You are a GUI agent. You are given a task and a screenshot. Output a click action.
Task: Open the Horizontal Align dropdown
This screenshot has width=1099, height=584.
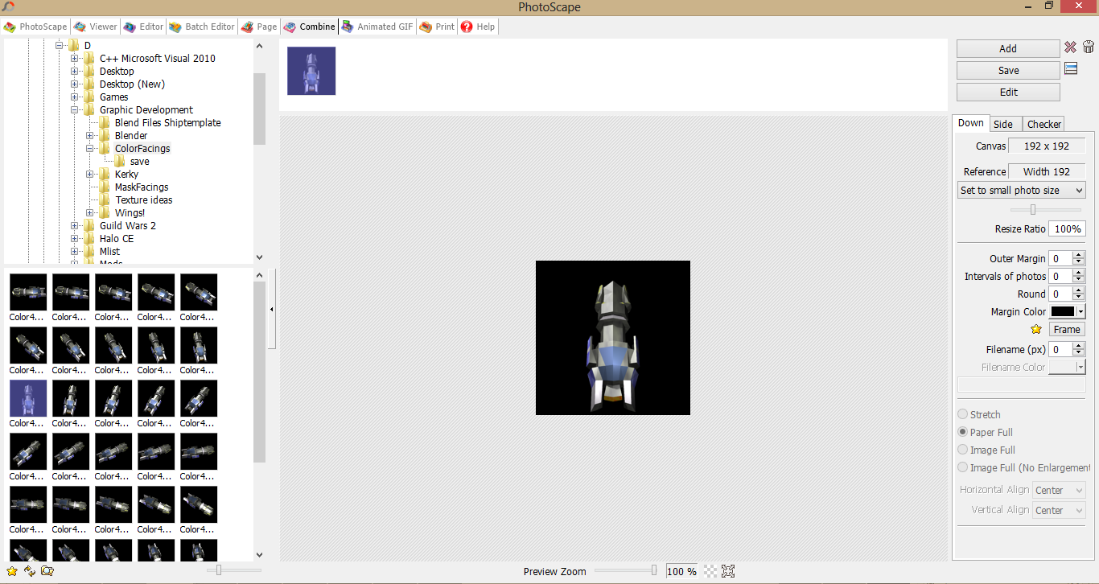click(1059, 490)
